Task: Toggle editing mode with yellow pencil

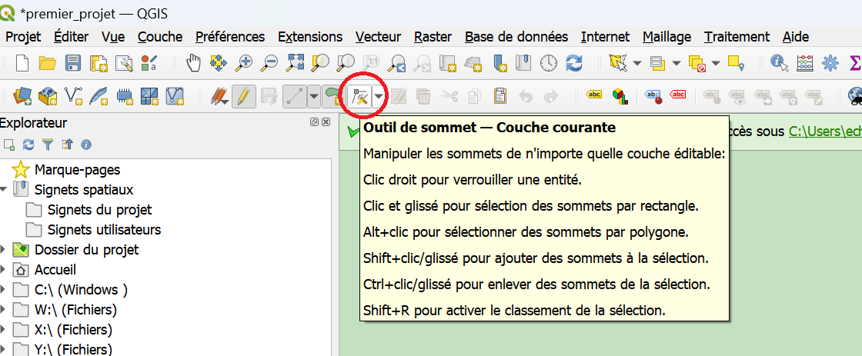Action: tap(243, 97)
